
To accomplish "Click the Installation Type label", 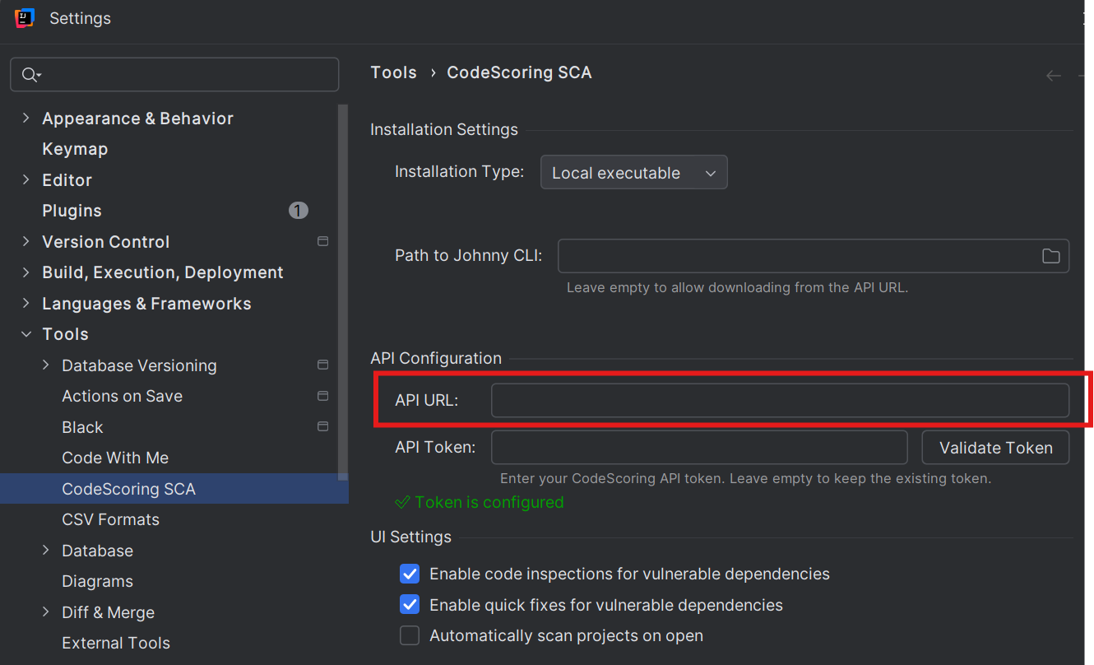I will (459, 172).
